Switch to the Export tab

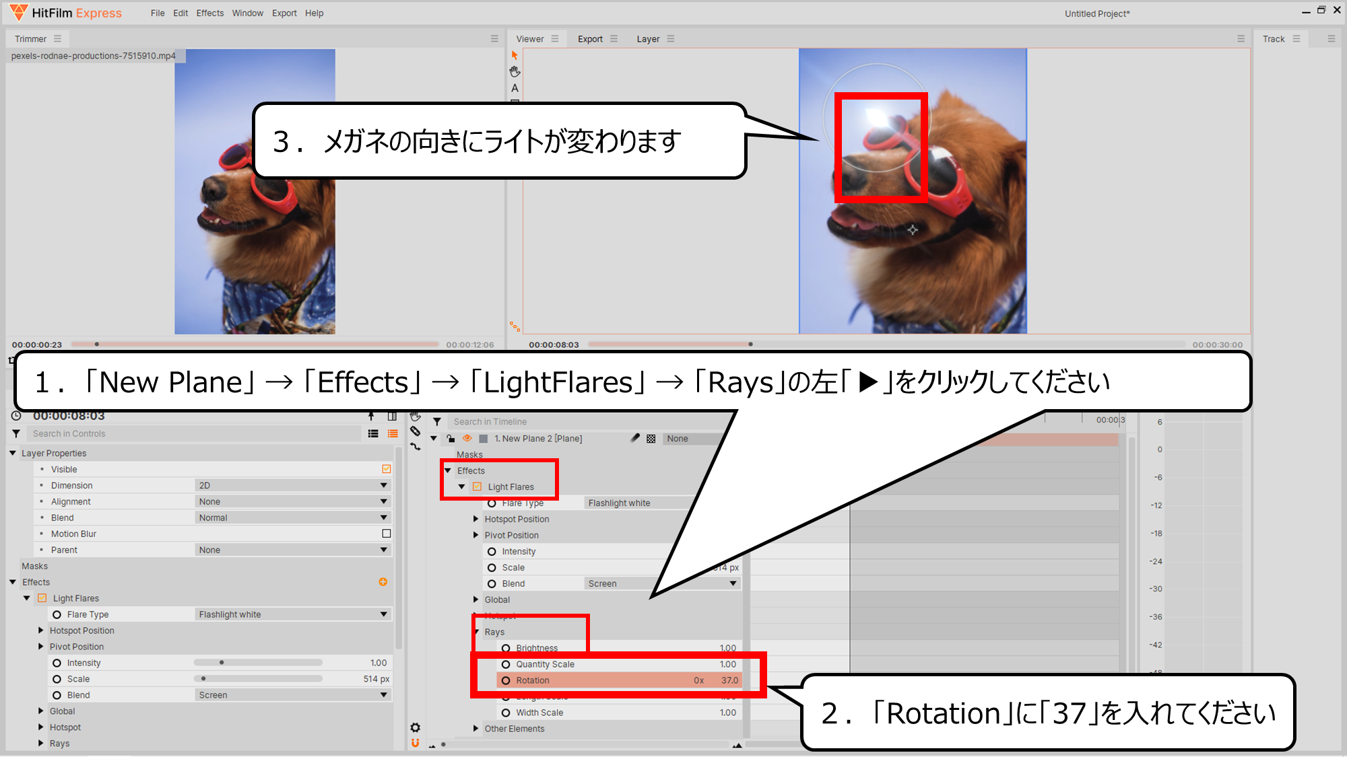tap(590, 39)
